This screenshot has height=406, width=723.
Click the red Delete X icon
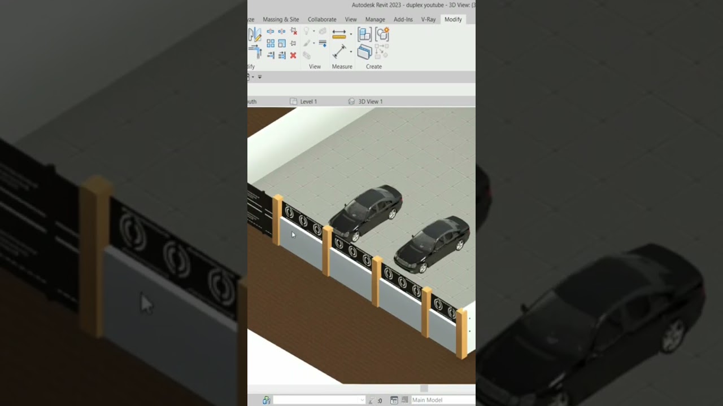click(293, 55)
